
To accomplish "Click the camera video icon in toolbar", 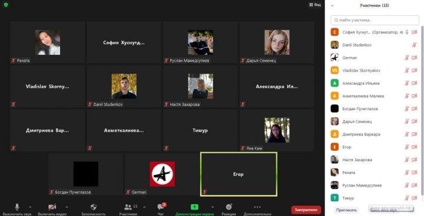I will pyautogui.click(x=52, y=207).
